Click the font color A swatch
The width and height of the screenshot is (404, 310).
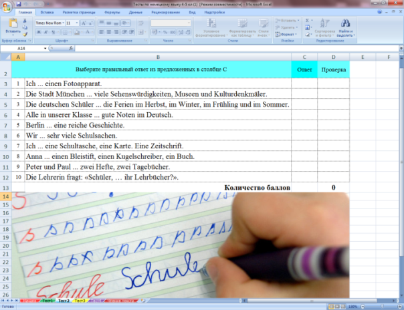click(88, 32)
